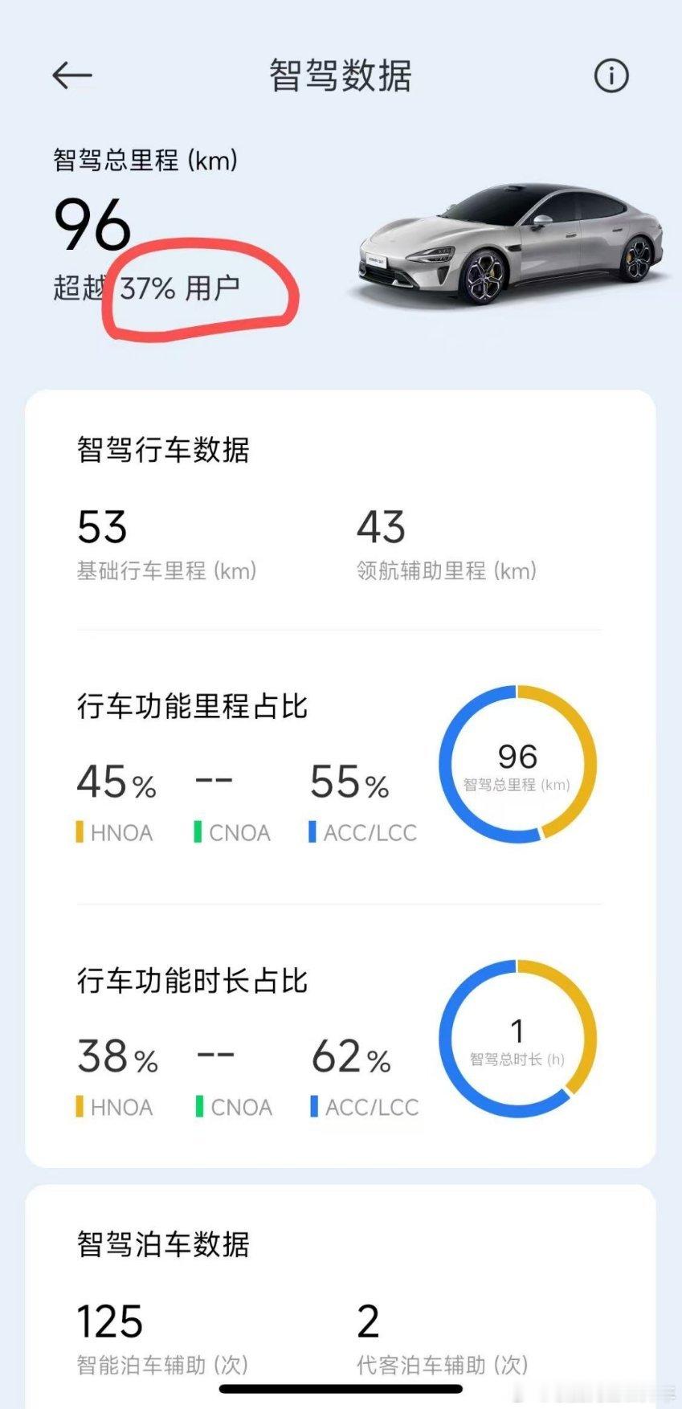Tap the 125 smart parking assist count
Image resolution: width=682 pixels, height=1409 pixels.
tap(109, 1321)
